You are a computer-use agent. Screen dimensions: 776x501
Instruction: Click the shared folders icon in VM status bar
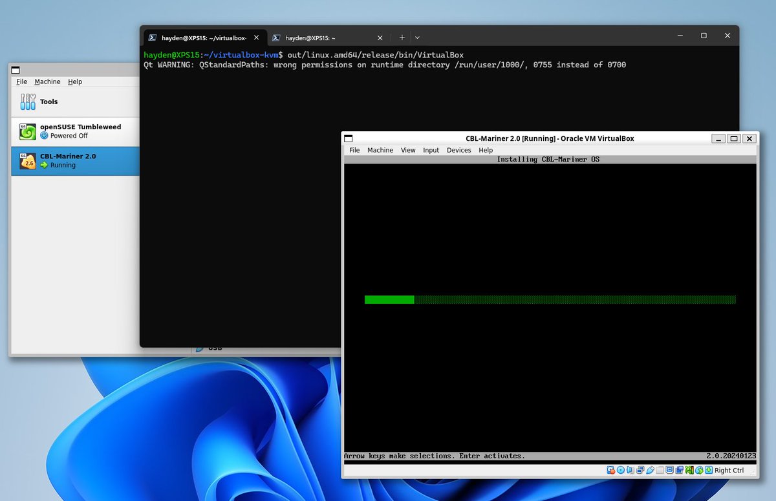tap(660, 470)
